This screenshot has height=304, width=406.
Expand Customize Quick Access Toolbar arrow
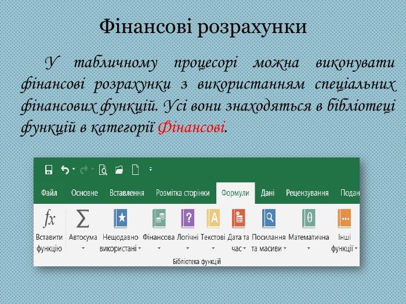coord(151,169)
